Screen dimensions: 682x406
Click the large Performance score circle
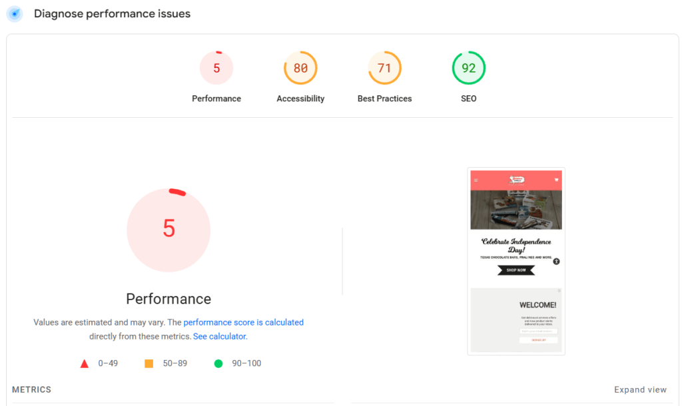pyautogui.click(x=169, y=230)
